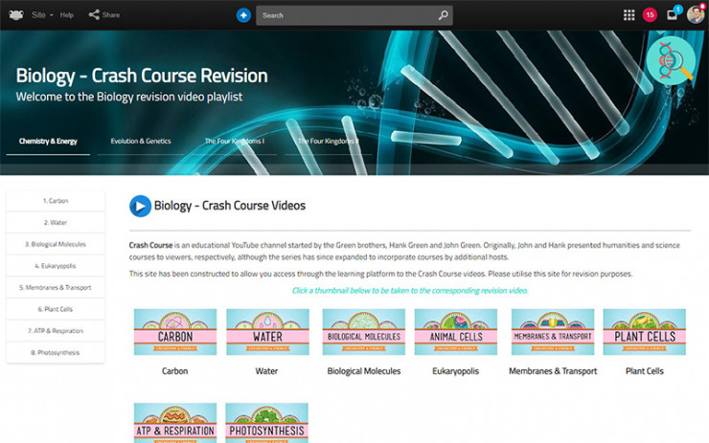Screen dimensions: 709x443
Task: Click the bold 'Crash Course' text in paragraph
Action: click(x=150, y=245)
